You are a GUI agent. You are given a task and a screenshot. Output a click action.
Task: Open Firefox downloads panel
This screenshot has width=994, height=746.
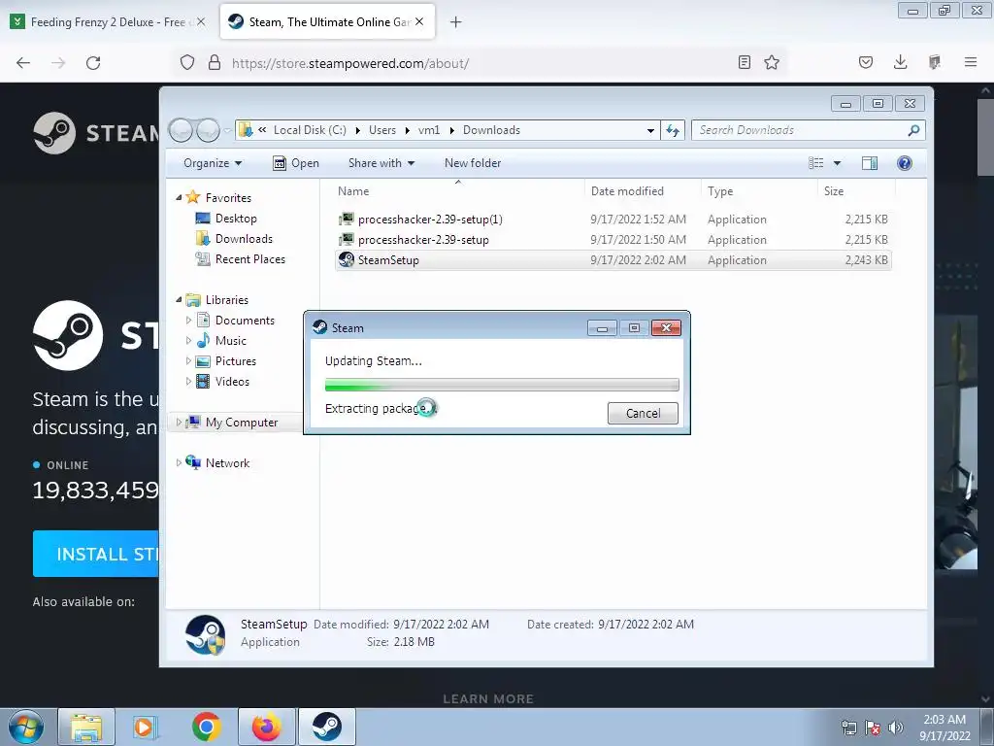(x=900, y=62)
